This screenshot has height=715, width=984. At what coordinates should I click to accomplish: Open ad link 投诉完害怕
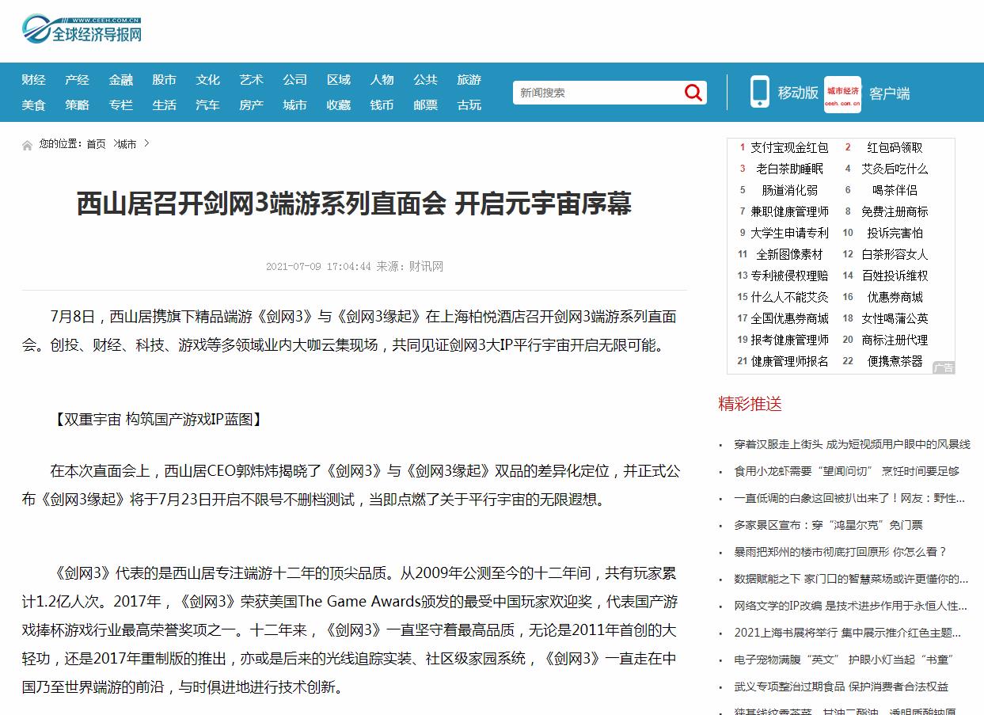(895, 233)
